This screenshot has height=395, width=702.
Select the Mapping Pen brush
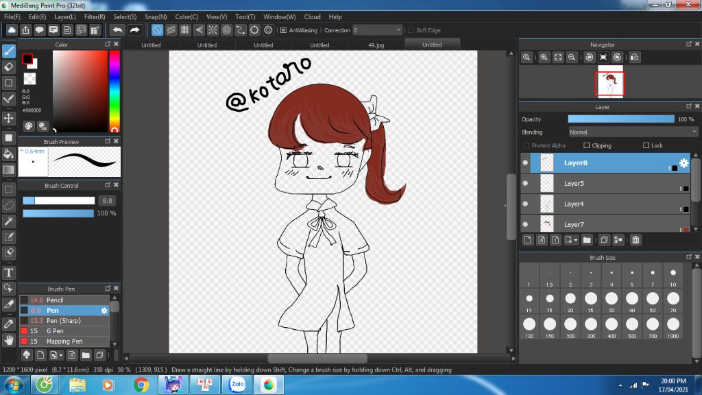click(64, 342)
